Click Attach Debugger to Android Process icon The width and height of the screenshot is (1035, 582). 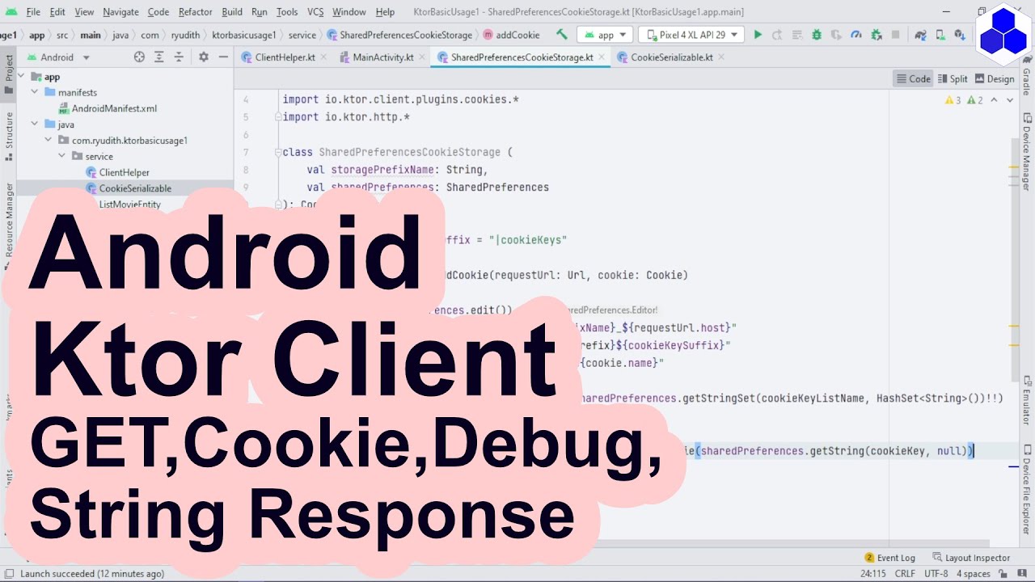click(x=876, y=35)
